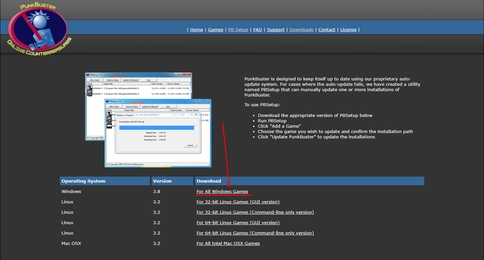Open the FAQ page

257,30
